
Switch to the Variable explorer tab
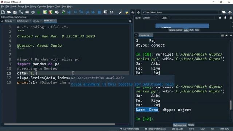coord(175,30)
